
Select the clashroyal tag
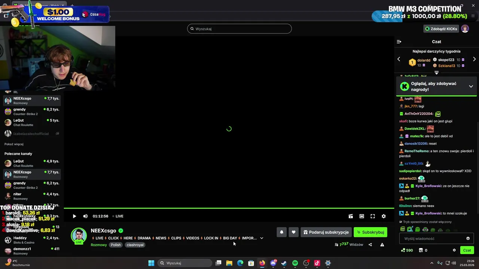pos(135,245)
